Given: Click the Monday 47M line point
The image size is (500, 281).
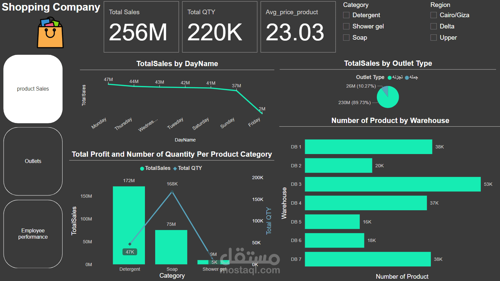Looking at the screenshot, I should click(109, 84).
